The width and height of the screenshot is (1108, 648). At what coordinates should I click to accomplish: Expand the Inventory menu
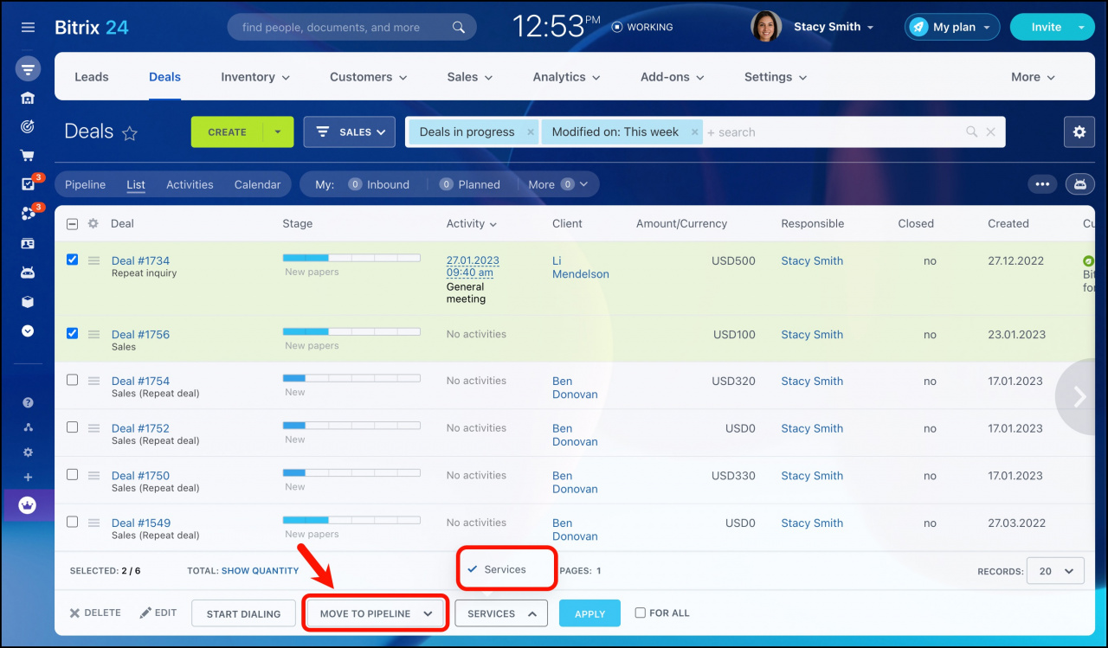point(255,77)
